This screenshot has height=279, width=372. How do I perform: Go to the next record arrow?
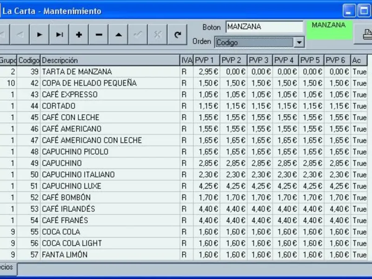coord(40,34)
